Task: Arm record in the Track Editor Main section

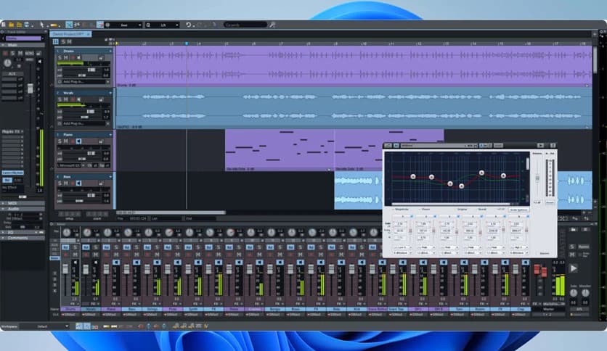Action: (x=5, y=54)
